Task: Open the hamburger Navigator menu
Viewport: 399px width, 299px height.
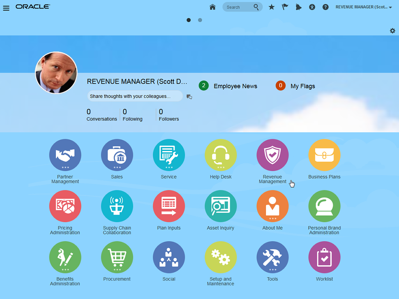Action: 6,8
